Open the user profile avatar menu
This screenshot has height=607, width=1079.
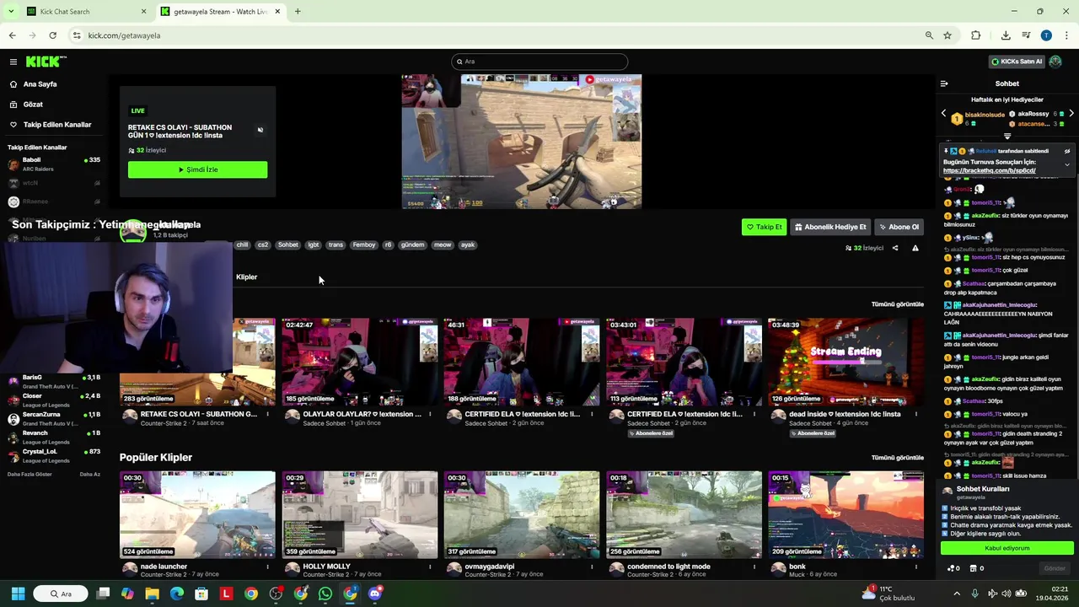click(x=1055, y=62)
